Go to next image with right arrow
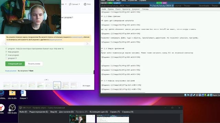This screenshot has width=220, height=123. pos(87,44)
